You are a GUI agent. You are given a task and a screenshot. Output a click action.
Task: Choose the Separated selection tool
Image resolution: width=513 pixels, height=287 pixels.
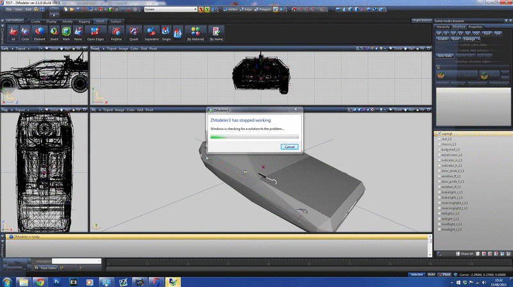(151, 33)
